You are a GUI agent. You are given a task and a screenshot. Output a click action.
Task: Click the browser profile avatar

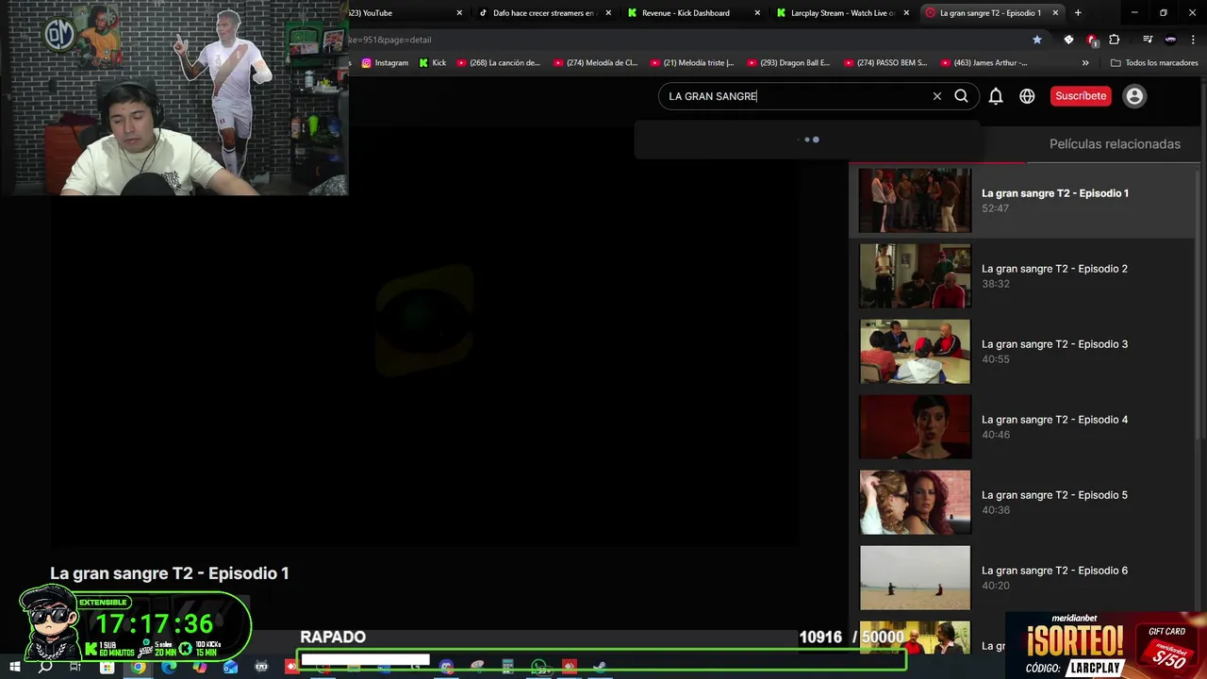pyautogui.click(x=1170, y=40)
